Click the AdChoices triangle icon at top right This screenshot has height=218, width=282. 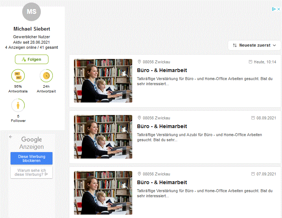[x=274, y=9]
